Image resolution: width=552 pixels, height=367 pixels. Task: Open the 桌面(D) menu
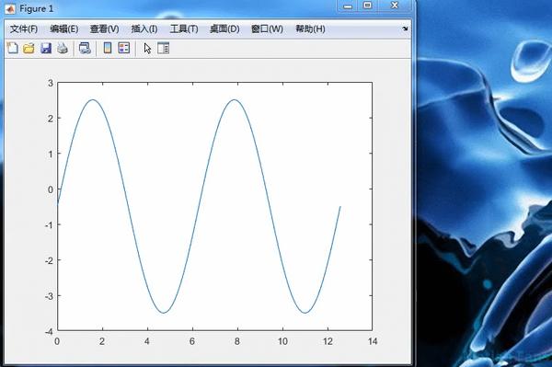(x=224, y=29)
